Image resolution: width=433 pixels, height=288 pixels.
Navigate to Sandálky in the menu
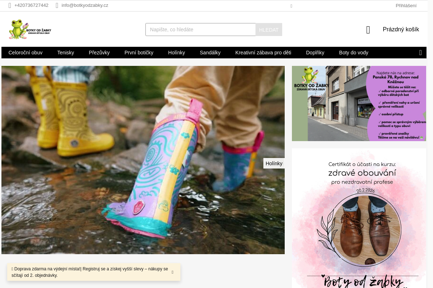click(x=210, y=53)
